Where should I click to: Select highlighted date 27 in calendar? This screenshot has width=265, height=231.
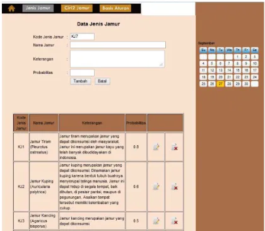click(x=220, y=84)
